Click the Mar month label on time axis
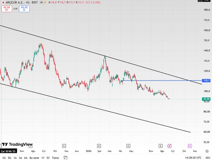Image resolution: width=212 pixels, height=161 pixels. click(x=109, y=151)
